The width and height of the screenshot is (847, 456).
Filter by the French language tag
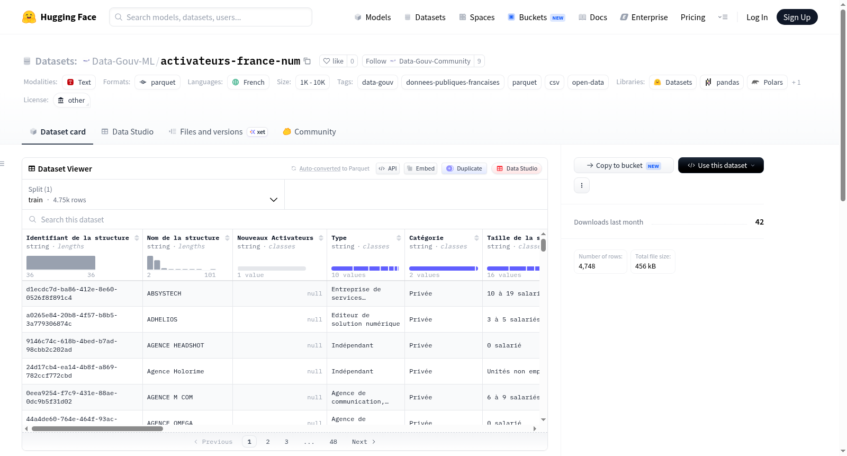pyautogui.click(x=248, y=82)
